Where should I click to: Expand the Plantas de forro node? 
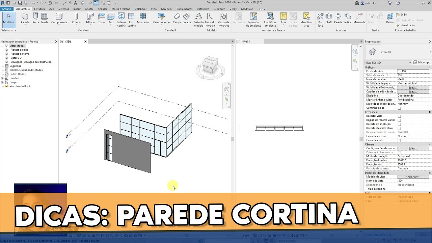[x=6, y=54]
